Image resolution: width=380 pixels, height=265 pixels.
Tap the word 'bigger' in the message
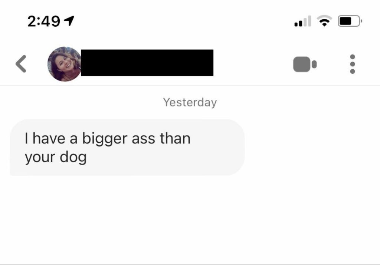click(105, 139)
